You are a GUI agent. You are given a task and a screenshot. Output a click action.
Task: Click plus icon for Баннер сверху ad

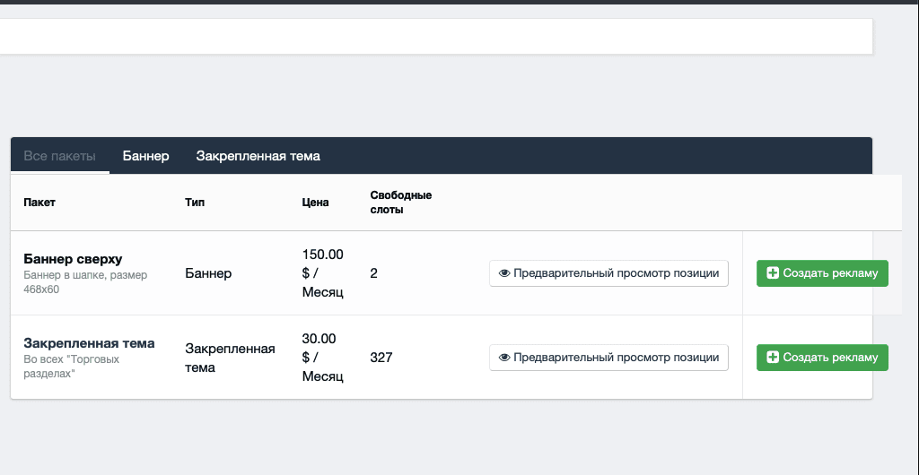click(x=773, y=273)
